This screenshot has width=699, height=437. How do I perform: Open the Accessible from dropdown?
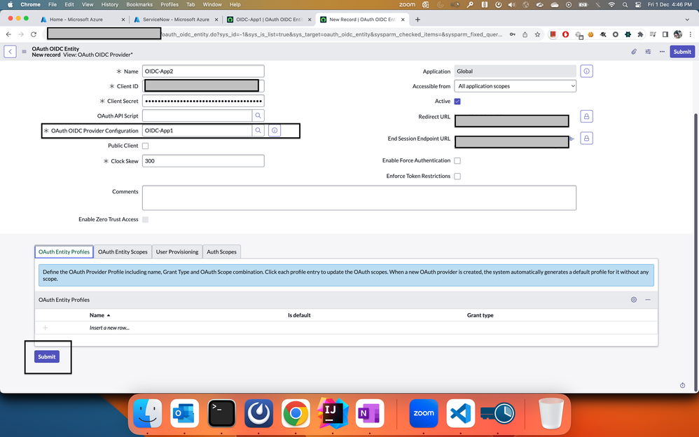515,85
